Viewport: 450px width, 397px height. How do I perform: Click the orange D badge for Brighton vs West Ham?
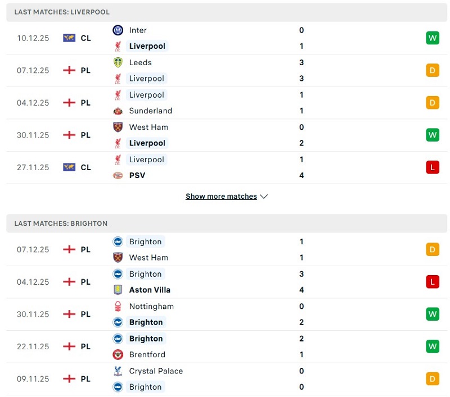pyautogui.click(x=433, y=249)
